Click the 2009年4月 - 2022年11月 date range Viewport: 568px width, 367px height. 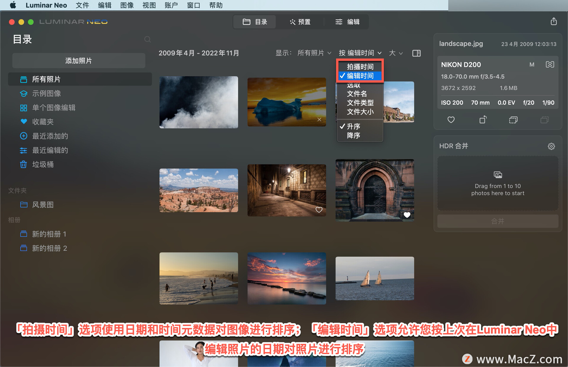199,53
